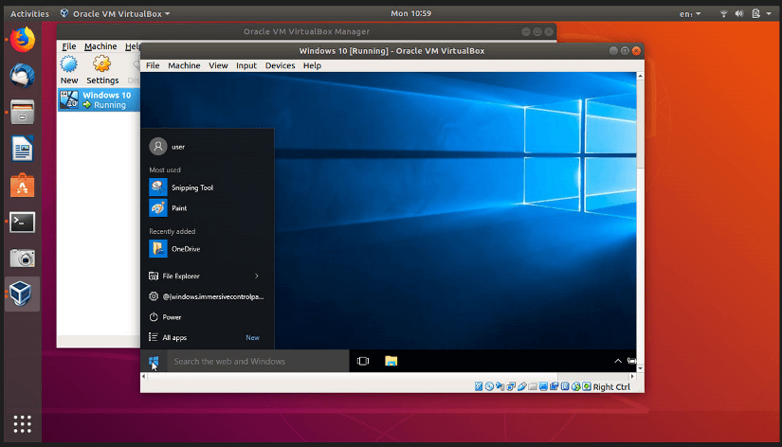Viewport: 782px width, 447px height.
Task: Click the audio indicator icon in VM status bar
Action: (x=500, y=386)
